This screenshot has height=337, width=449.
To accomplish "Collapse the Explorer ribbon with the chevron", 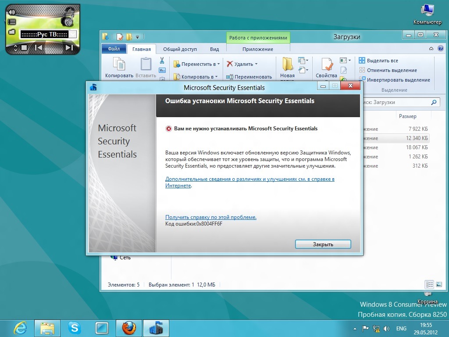I will point(431,49).
